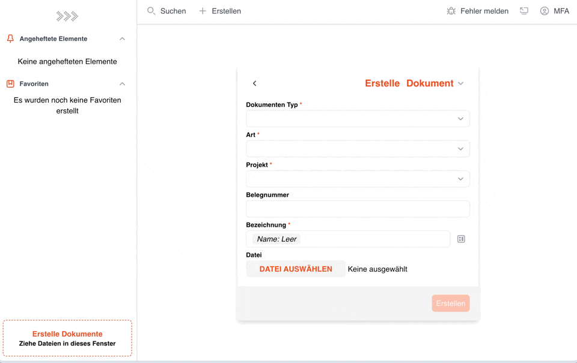
Task: Click the Favoriten bookmark icon
Action: point(10,84)
